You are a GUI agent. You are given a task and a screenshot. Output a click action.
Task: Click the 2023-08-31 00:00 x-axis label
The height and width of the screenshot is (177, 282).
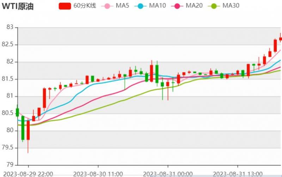pos(168,174)
